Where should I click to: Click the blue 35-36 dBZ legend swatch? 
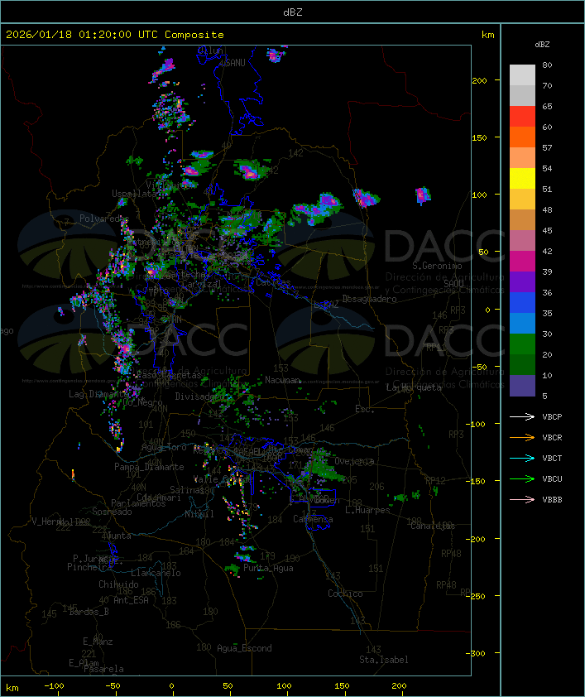(x=522, y=303)
